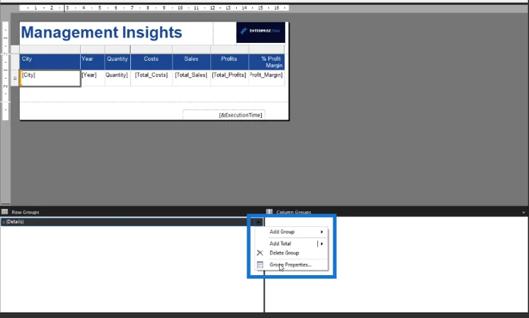Click the Row Groups panel label
Viewport: 529px width, 318px height.
(x=25, y=212)
